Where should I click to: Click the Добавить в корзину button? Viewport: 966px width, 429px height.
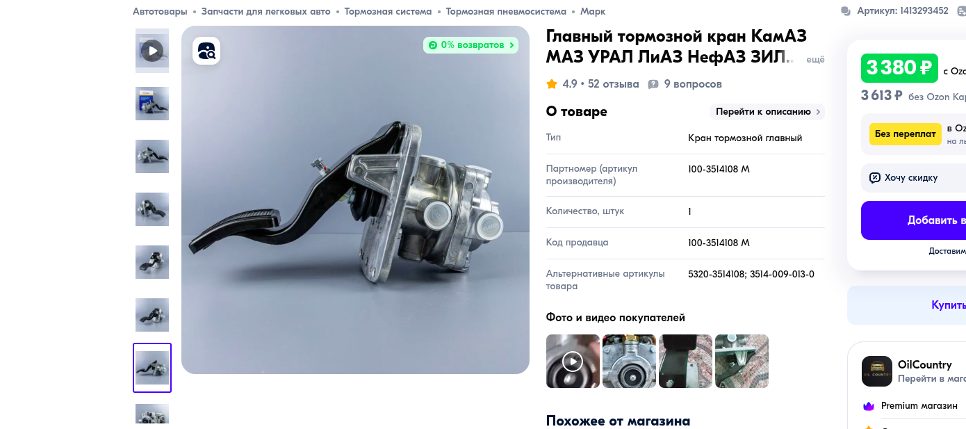pyautogui.click(x=913, y=220)
